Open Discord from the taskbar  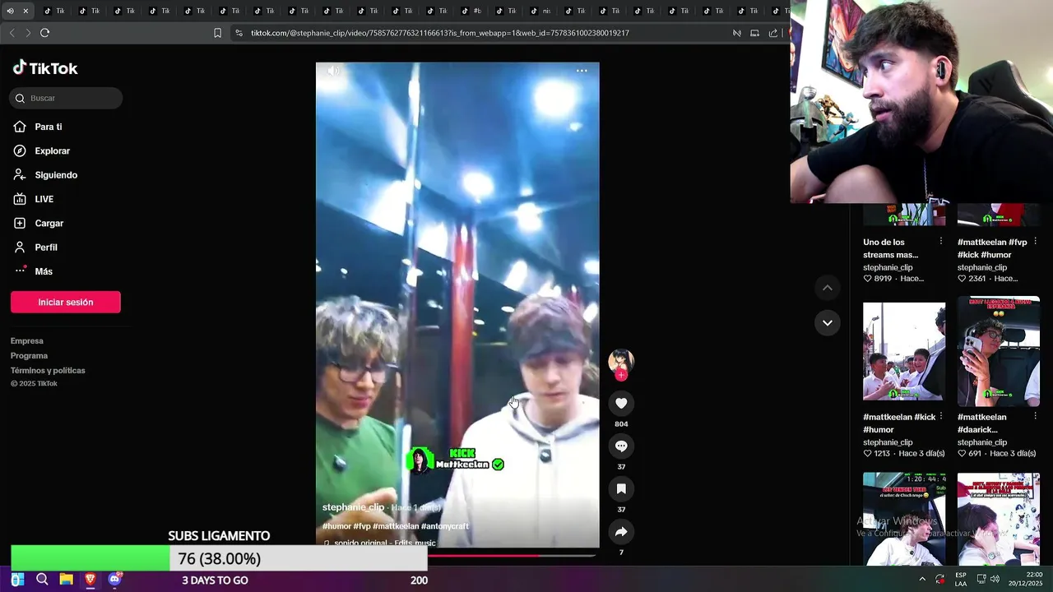click(x=114, y=580)
